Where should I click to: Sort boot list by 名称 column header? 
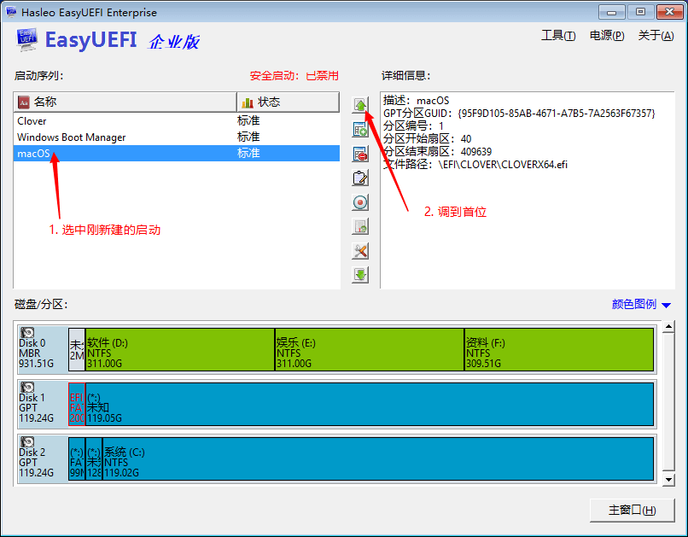[125, 102]
